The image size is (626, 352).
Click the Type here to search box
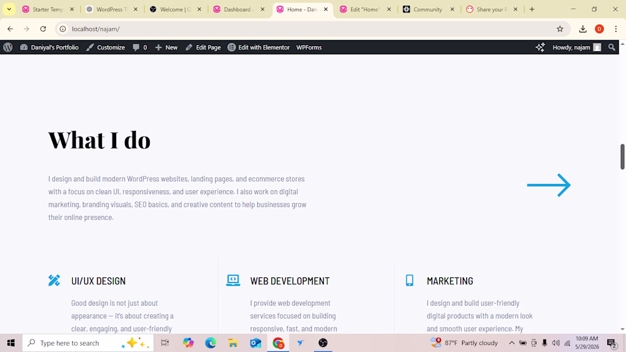88,343
